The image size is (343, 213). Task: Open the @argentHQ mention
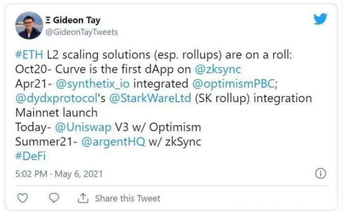(113, 142)
